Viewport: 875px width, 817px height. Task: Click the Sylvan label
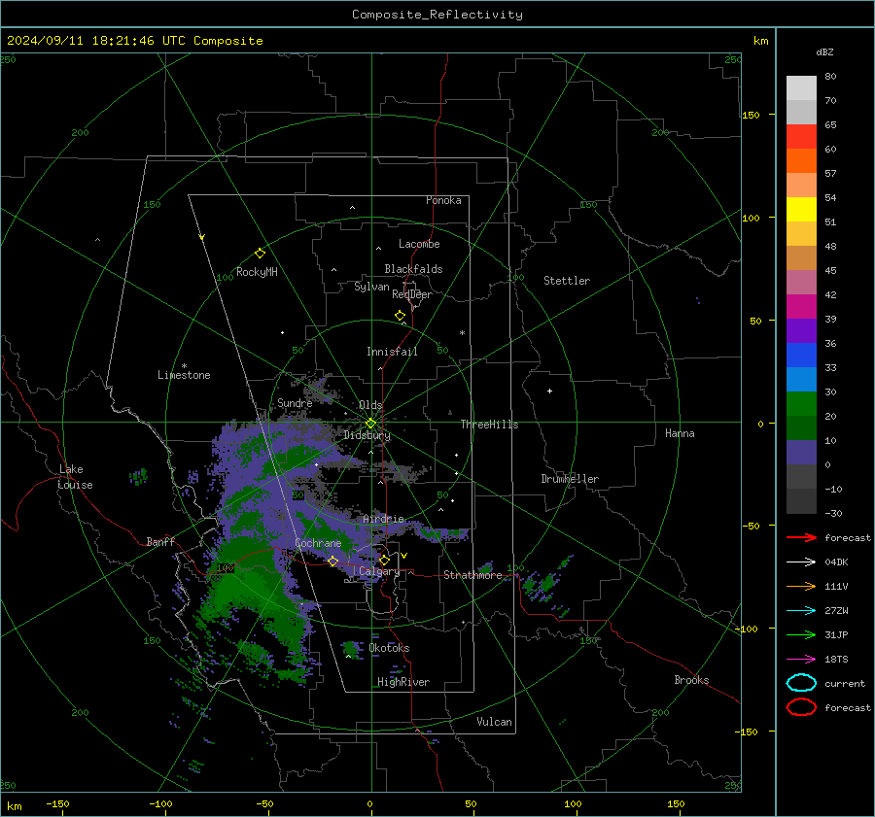[x=371, y=287]
